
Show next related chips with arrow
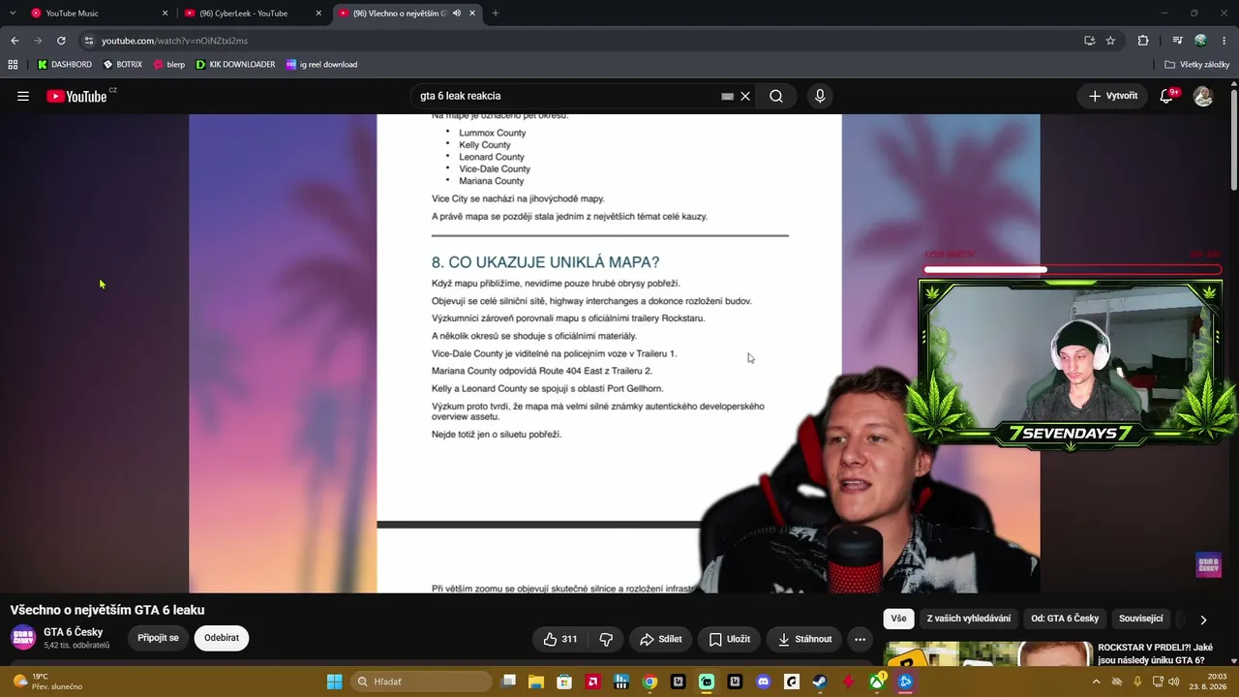coord(1203,620)
